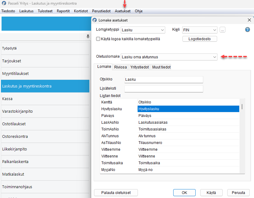
Task: Click the blue help question mark icon
Action: tap(247, 30)
